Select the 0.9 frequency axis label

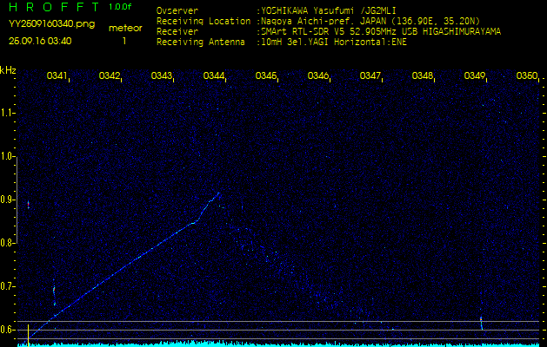coord(8,200)
